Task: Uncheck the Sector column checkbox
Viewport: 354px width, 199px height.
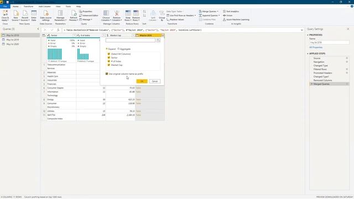Action: coord(109,57)
